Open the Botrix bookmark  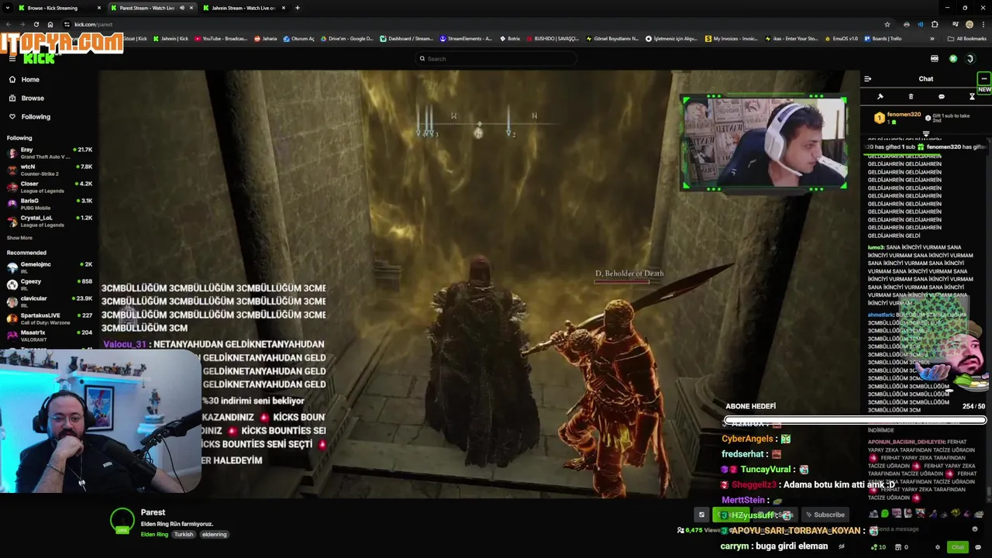pyautogui.click(x=510, y=39)
